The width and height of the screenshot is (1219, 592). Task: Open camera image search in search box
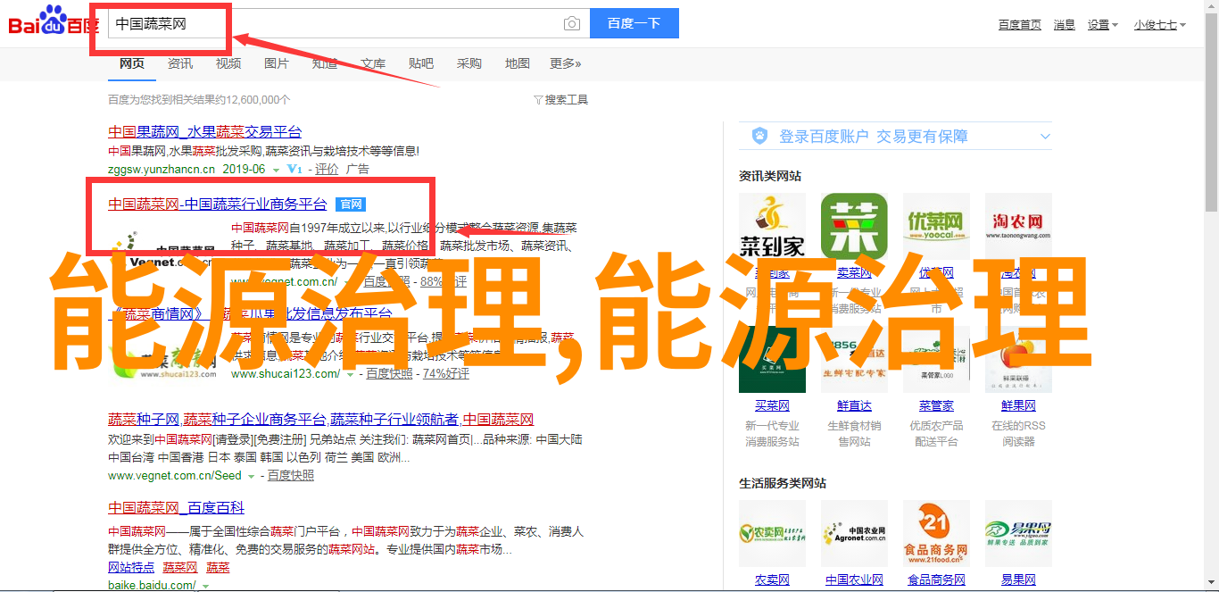pyautogui.click(x=572, y=24)
